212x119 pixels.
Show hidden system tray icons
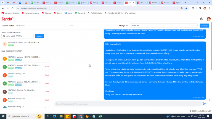[x=189, y=116]
